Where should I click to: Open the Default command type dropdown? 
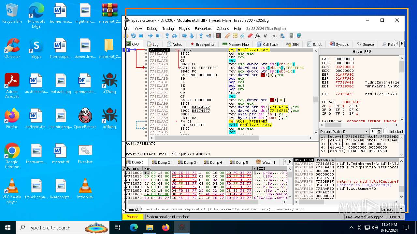pyautogui.click(x=392, y=209)
